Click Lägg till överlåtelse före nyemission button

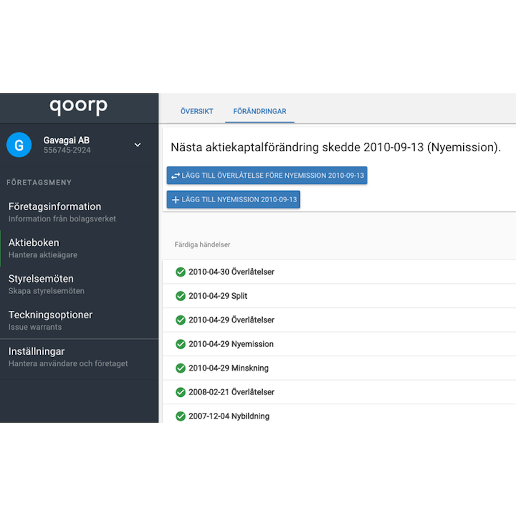[x=267, y=175]
